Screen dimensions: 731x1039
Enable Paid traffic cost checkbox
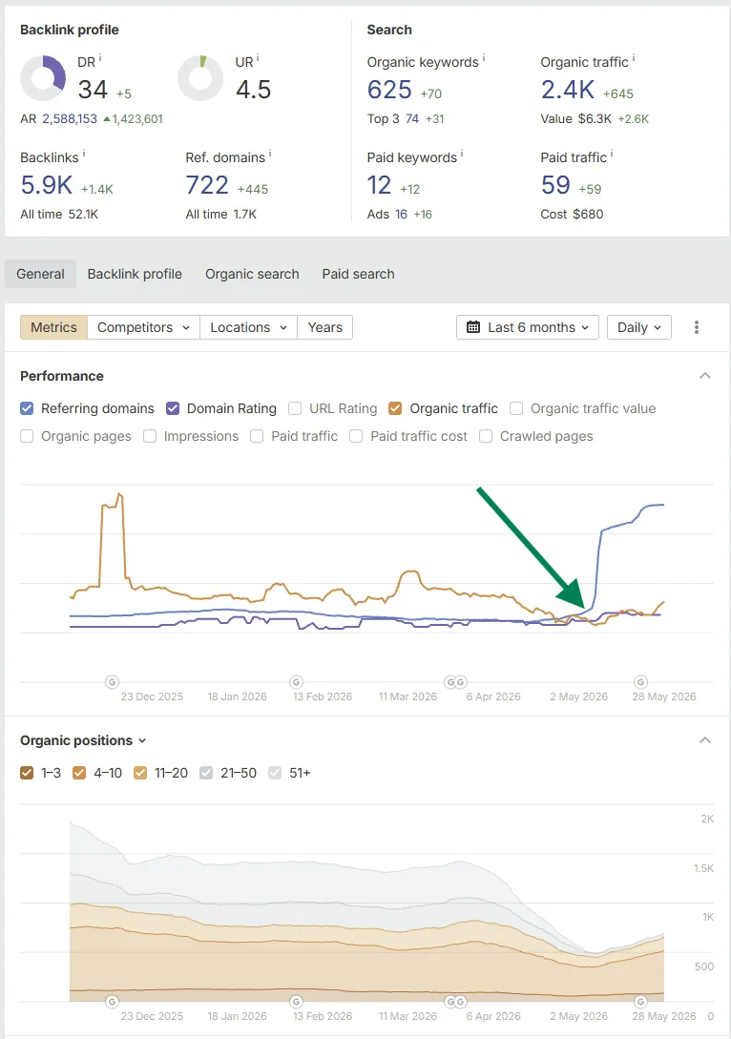[x=356, y=436]
